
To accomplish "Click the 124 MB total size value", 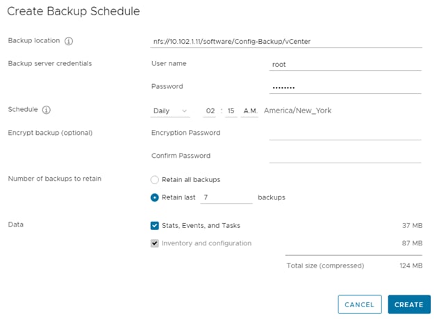I will [411, 265].
